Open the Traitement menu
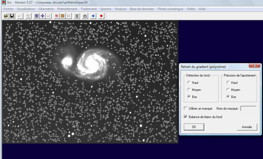Image resolution: width=263 pixels, height=159 pixels. click(89, 9)
